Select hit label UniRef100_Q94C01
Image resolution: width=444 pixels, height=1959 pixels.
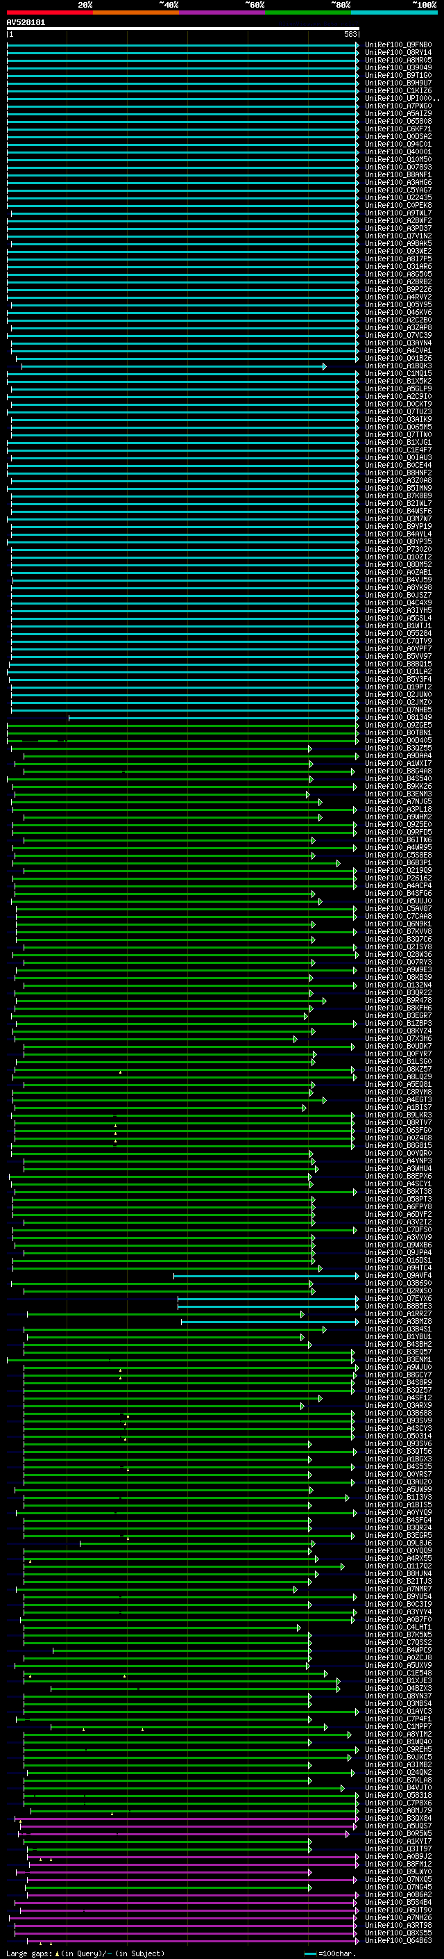(x=398, y=144)
